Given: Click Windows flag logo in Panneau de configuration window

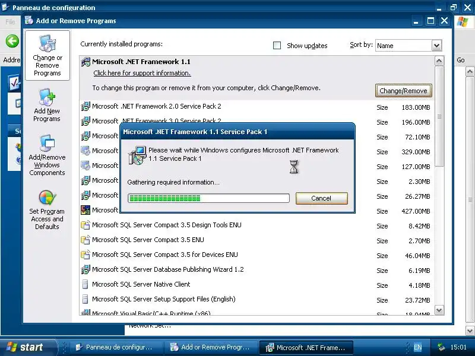Looking at the screenshot, I should 463,21.
